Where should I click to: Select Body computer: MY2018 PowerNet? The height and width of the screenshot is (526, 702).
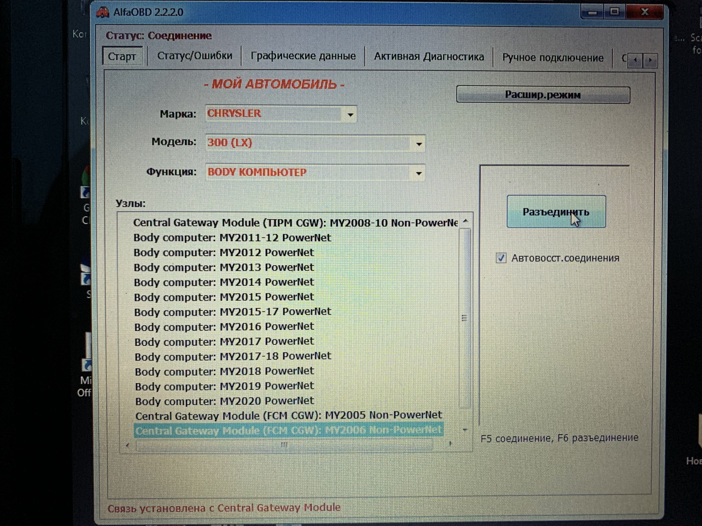coord(224,371)
